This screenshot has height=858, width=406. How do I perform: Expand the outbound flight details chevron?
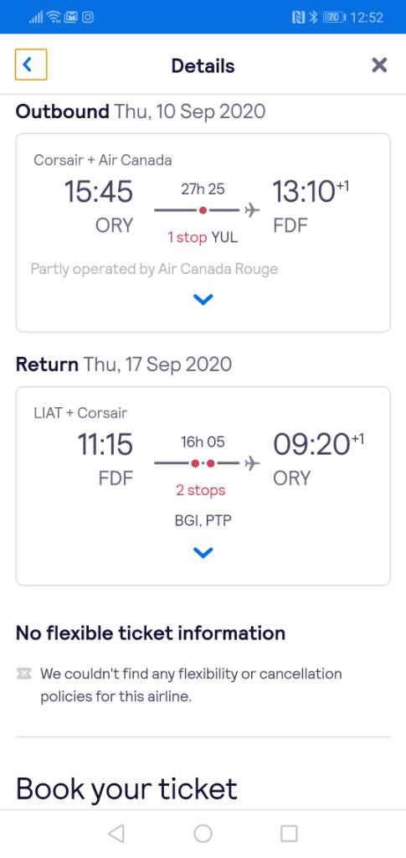203,299
